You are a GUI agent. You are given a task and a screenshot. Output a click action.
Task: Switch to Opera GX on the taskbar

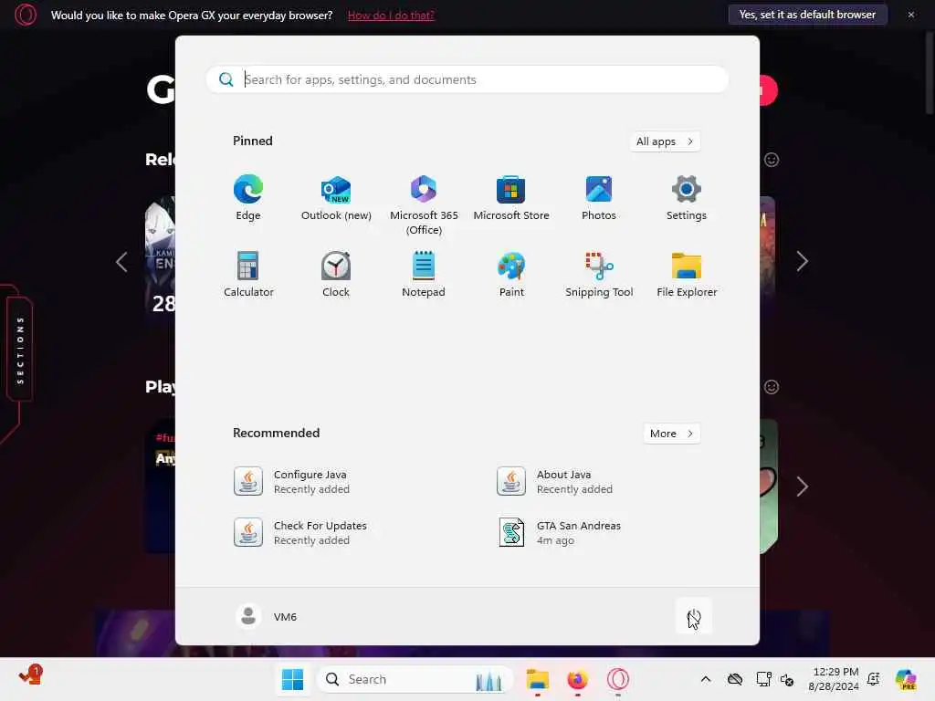[x=618, y=679]
